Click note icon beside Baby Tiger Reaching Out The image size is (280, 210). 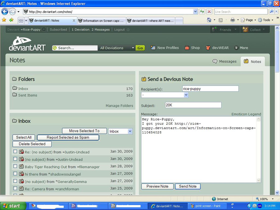pos(21,166)
